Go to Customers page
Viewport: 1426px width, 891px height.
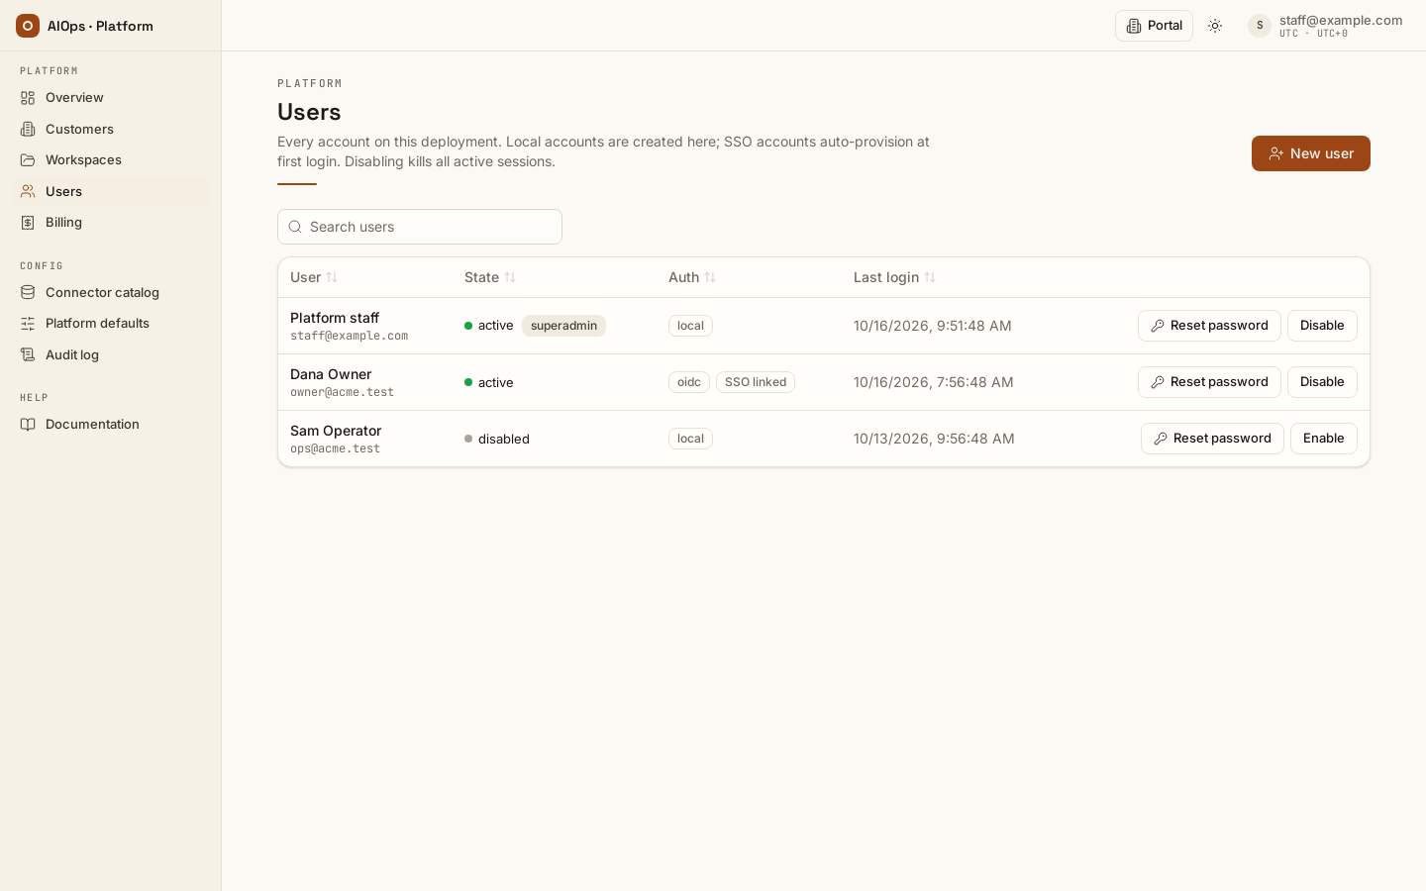[111, 129]
